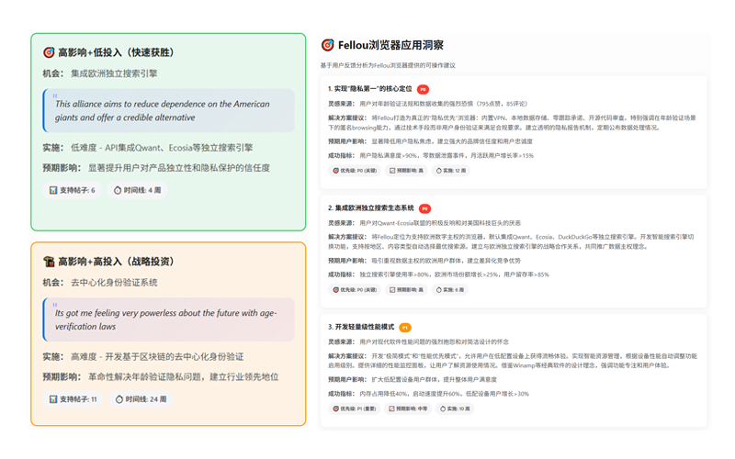Click 成功指标 line with 用户隐私满意度>90%
This screenshot has width=735, height=459.
click(x=431, y=155)
